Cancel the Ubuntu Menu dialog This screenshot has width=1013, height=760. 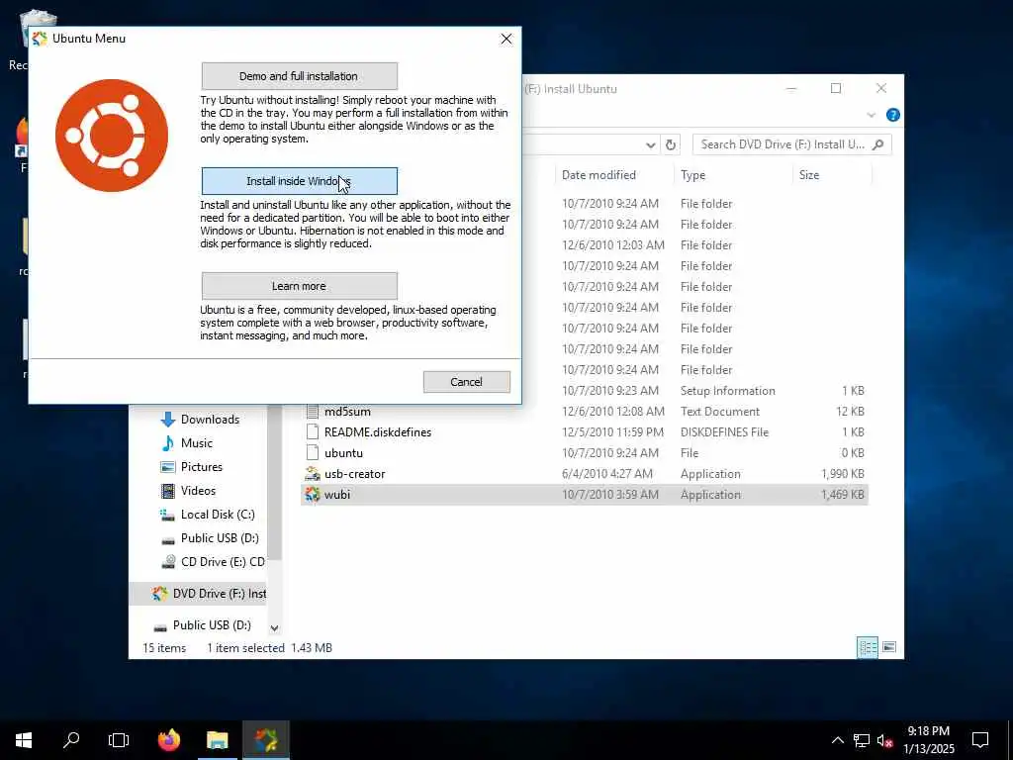click(467, 382)
